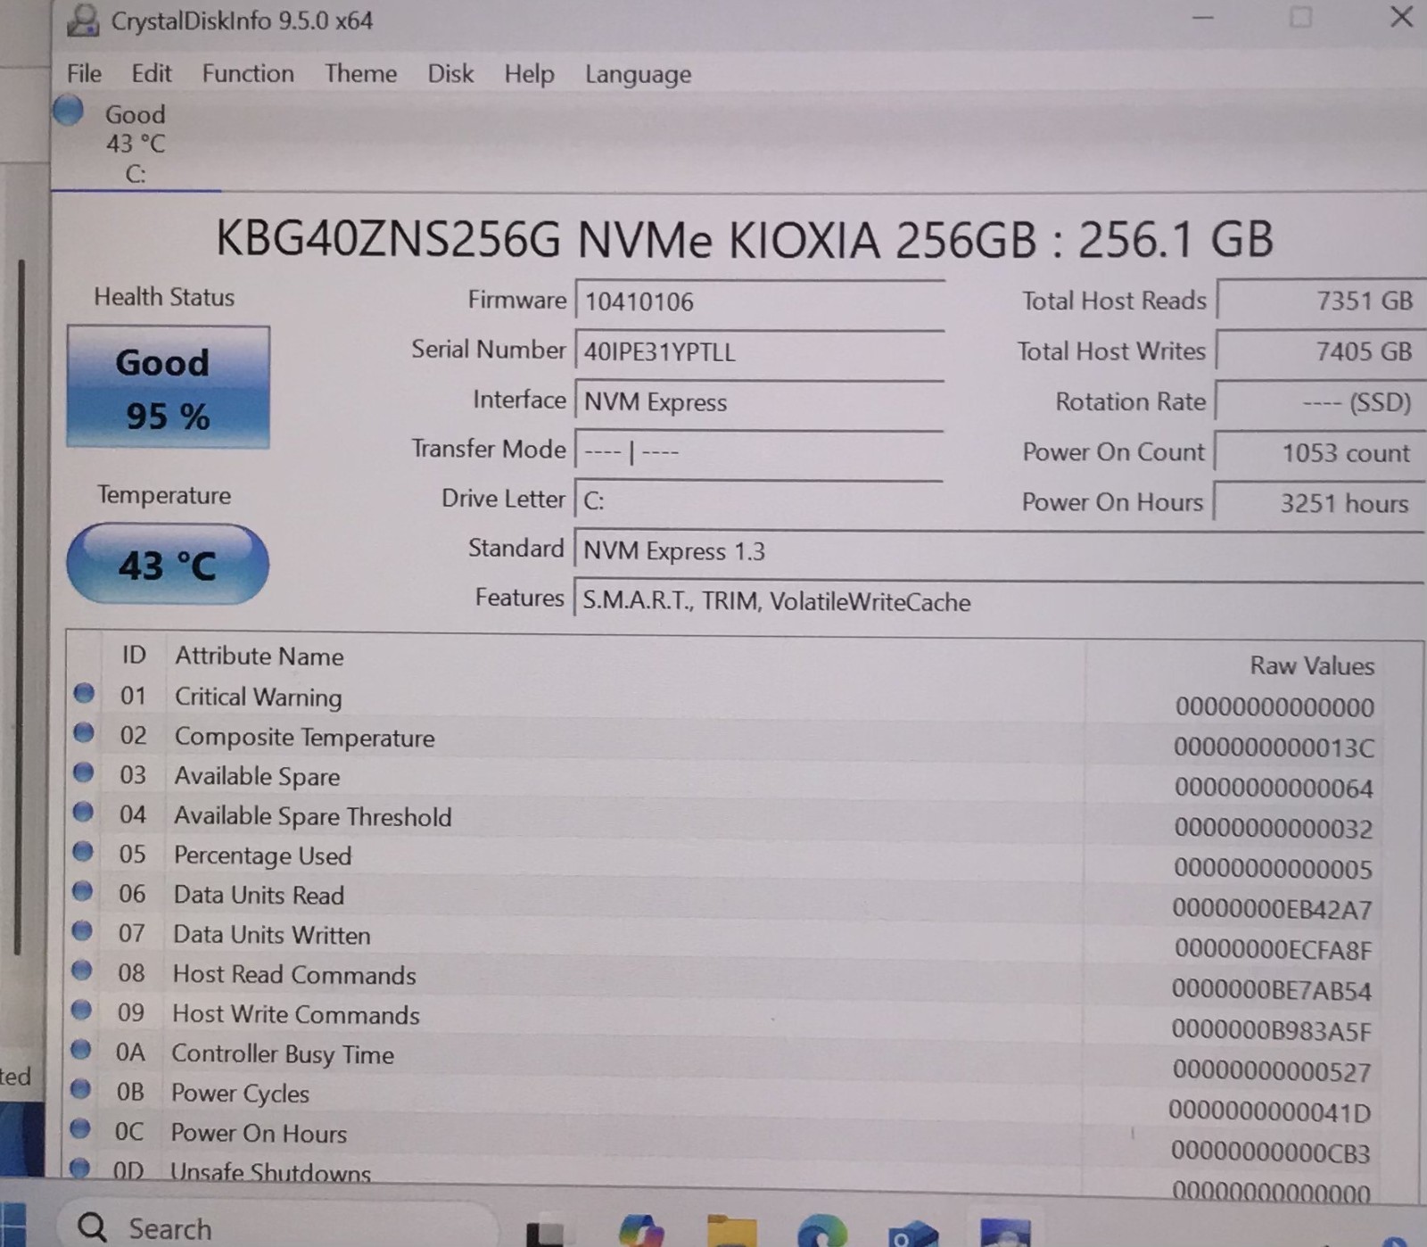Click the Firmware field showing 10410106
Screen dimensions: 1427x1247
click(760, 301)
